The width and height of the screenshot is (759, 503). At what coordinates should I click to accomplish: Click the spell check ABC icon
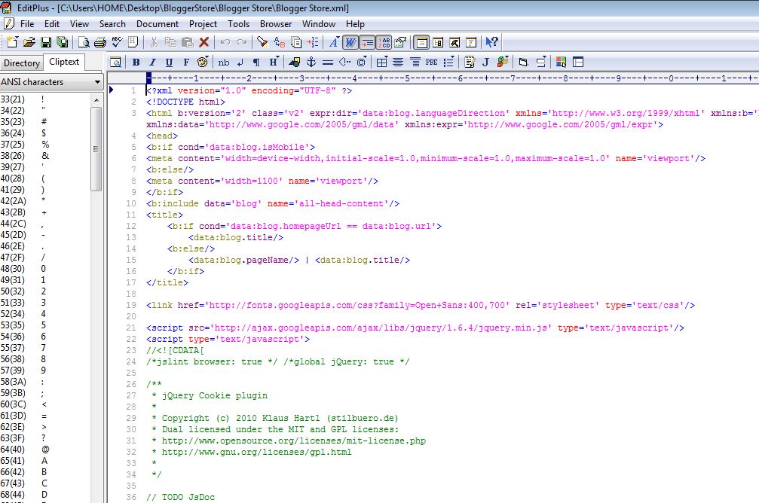(x=118, y=42)
